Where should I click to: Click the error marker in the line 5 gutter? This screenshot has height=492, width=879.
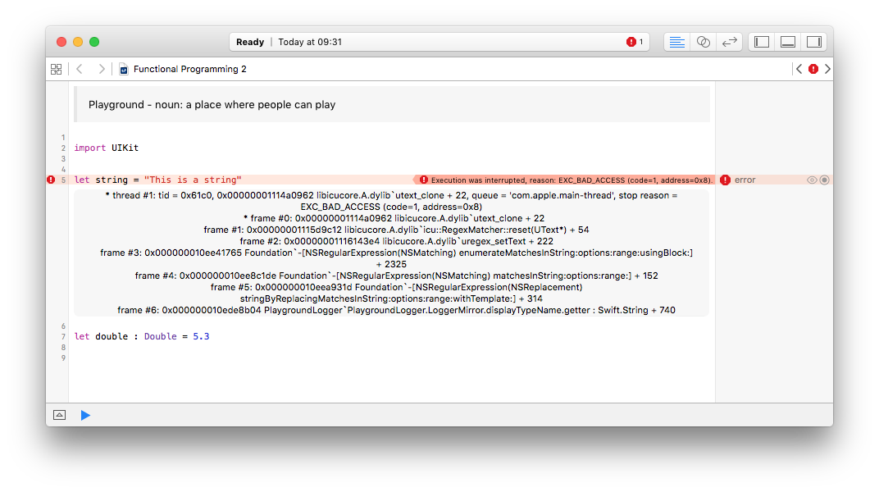[x=51, y=180]
